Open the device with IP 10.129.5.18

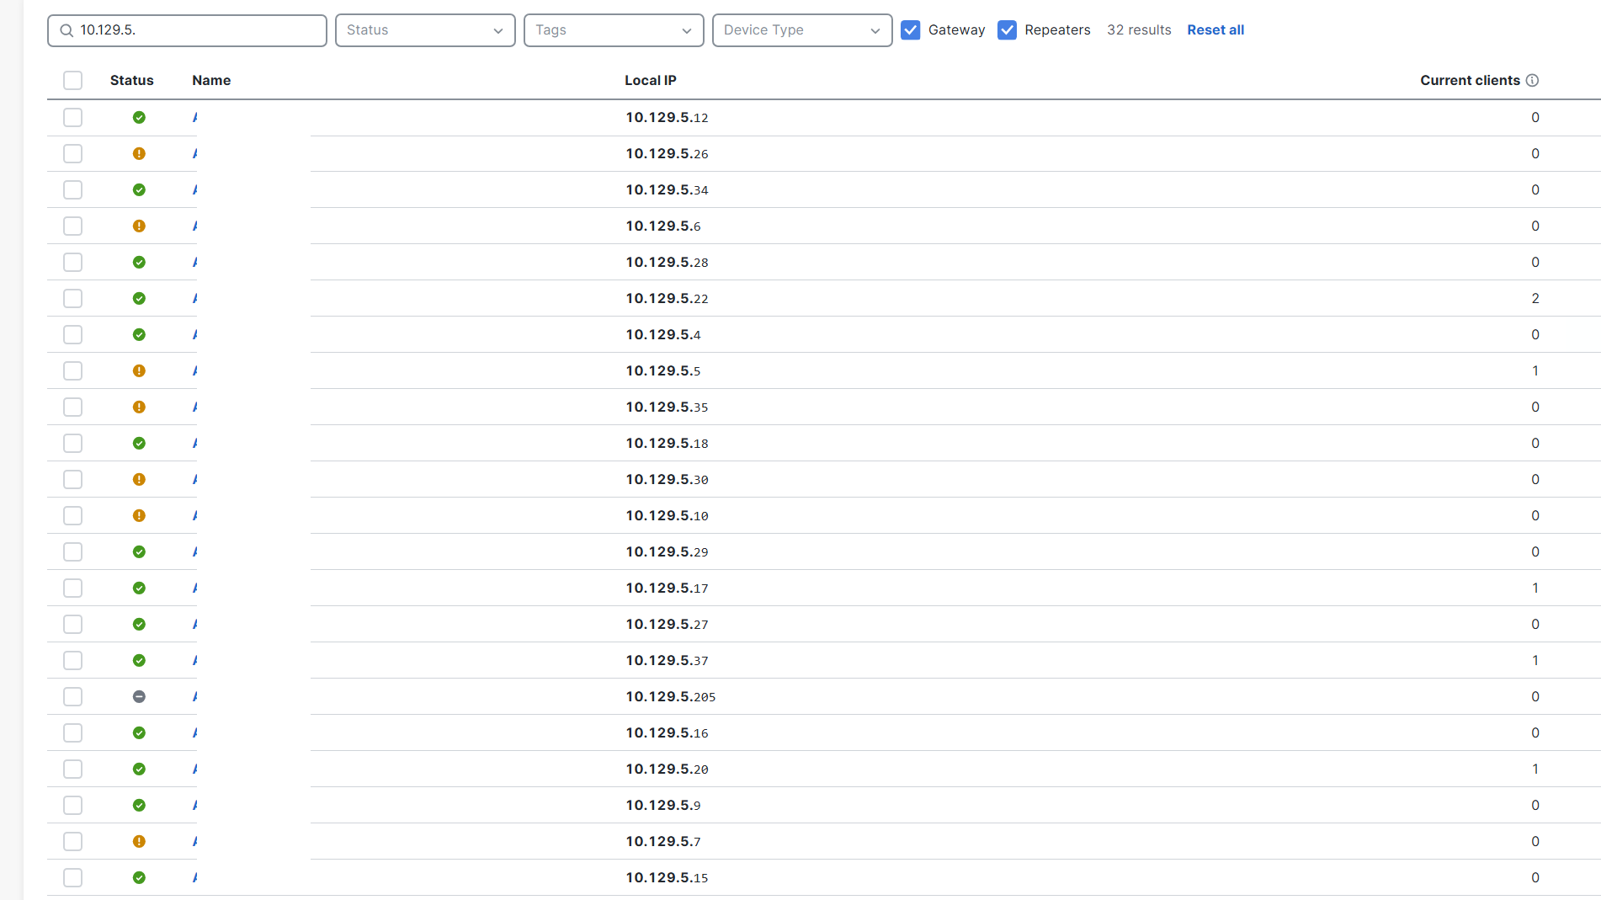coord(195,443)
